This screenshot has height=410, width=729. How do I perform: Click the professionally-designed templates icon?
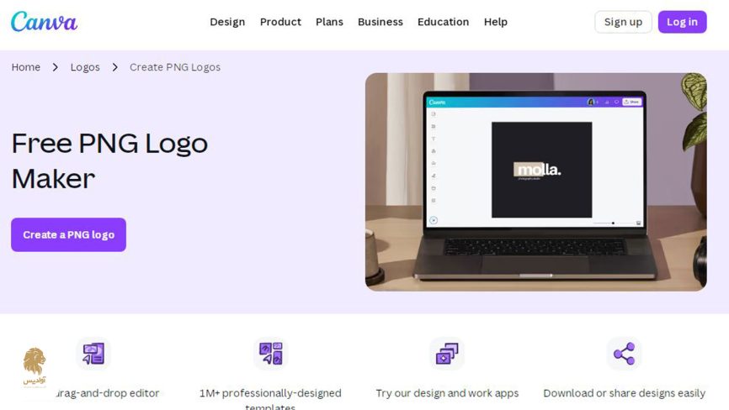pos(270,354)
